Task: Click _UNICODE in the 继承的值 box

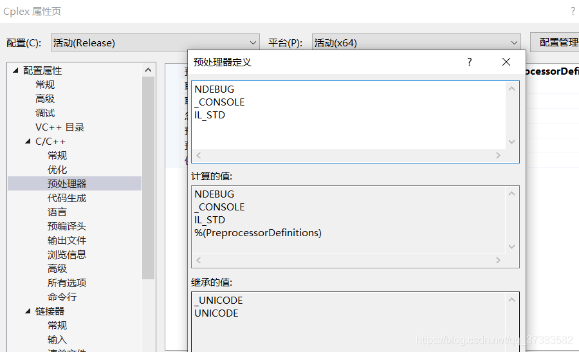Action: pyautogui.click(x=219, y=301)
